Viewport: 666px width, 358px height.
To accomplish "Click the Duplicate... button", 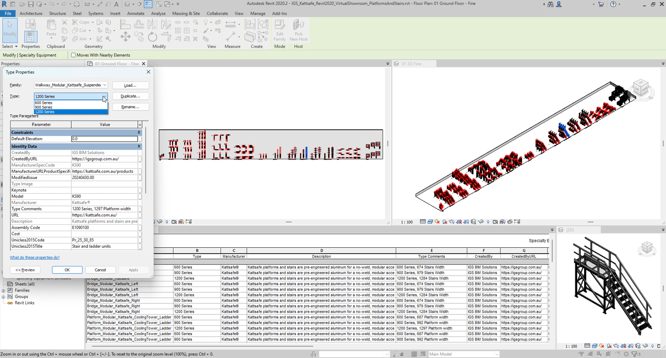I will pos(130,96).
